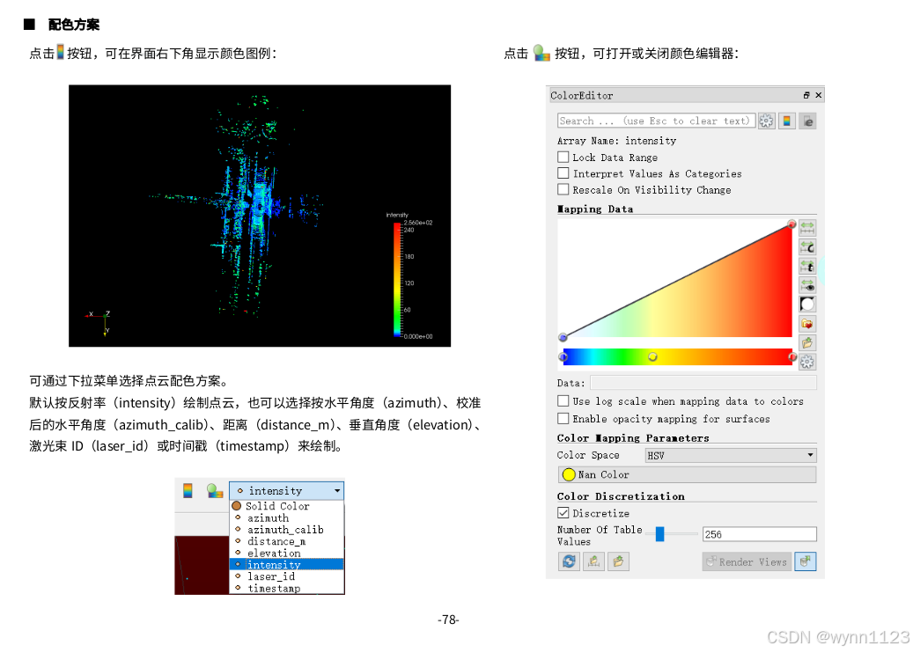Image resolution: width=913 pixels, height=653 pixels.
Task: Click blue bottom-left opacity control point
Action: pos(563,337)
